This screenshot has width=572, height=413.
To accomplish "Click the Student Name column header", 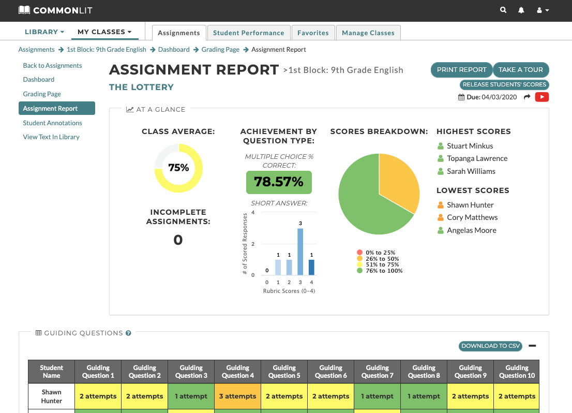I will tap(51, 372).
